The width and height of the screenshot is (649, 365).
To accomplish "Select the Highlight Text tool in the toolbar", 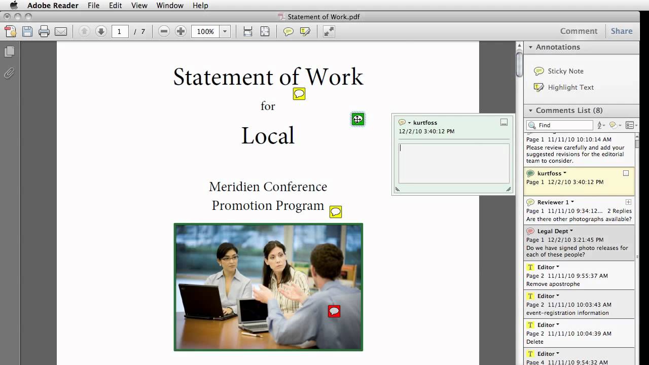I will pyautogui.click(x=305, y=31).
